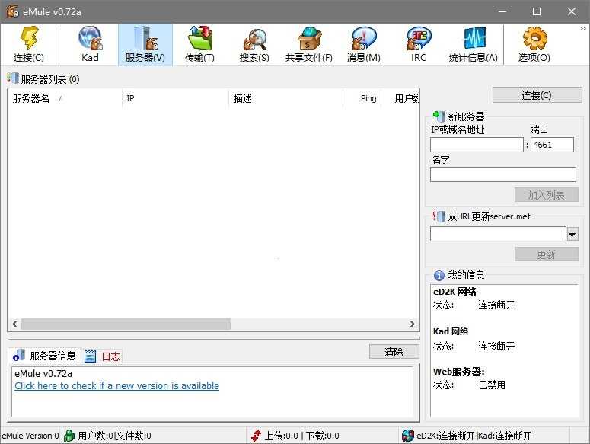
Task: Click the upload/download arrows status icon
Action: coord(256,436)
